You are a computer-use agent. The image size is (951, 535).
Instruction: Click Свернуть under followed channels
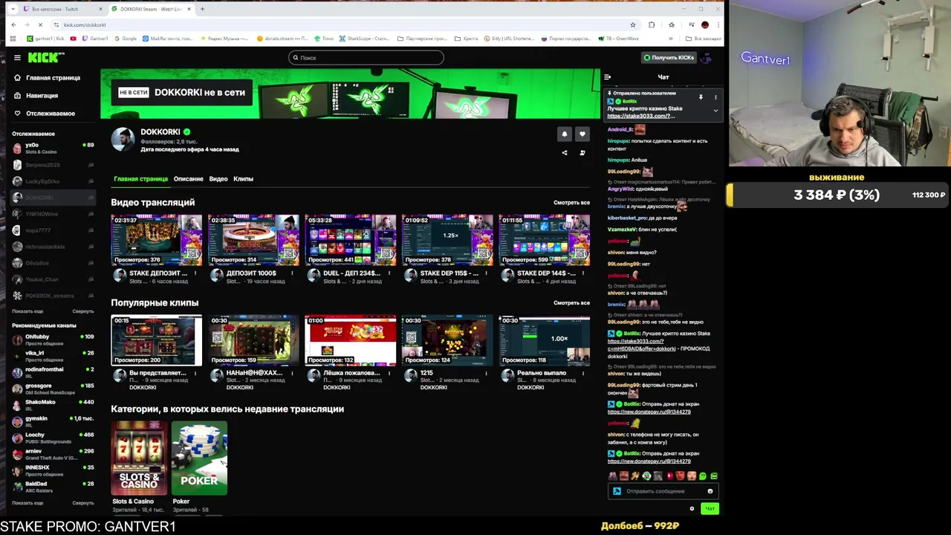83,311
